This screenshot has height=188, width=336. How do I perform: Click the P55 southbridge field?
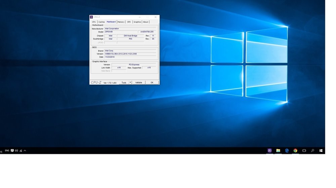(x=130, y=39)
